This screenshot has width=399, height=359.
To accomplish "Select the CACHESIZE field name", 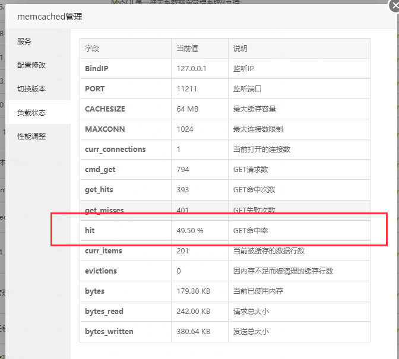I will [x=105, y=109].
